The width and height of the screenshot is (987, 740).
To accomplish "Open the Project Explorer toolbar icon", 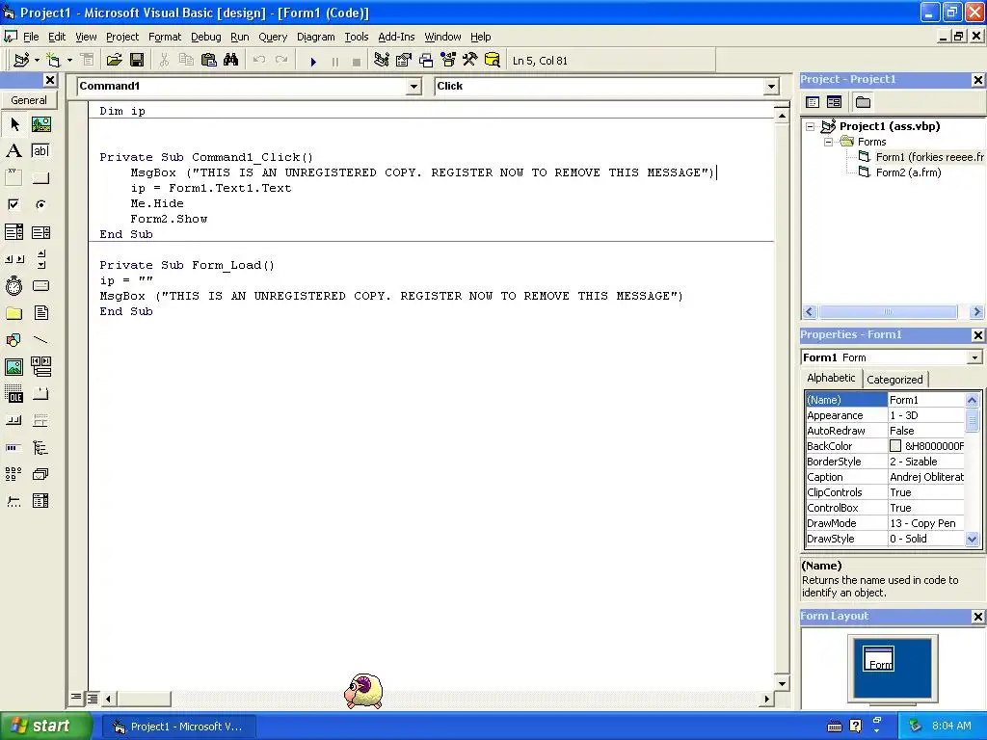I will pyautogui.click(x=381, y=60).
